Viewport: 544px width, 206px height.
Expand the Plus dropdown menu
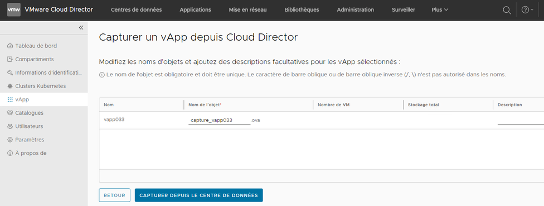coord(440,9)
